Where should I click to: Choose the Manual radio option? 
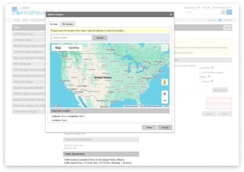click(x=200, y=82)
